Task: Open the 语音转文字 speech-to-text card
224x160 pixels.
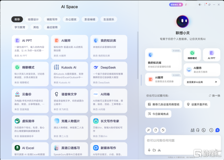Action: coord(70,101)
